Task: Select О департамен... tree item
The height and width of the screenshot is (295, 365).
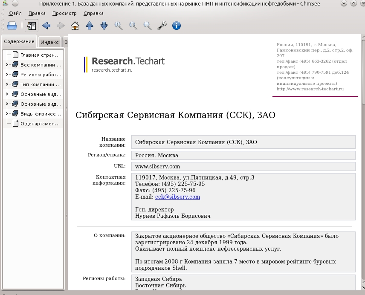Action: [x=40, y=124]
